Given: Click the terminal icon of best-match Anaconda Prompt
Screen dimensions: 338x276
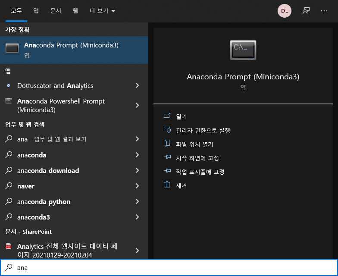Looking at the screenshot, I should click(x=12, y=48).
